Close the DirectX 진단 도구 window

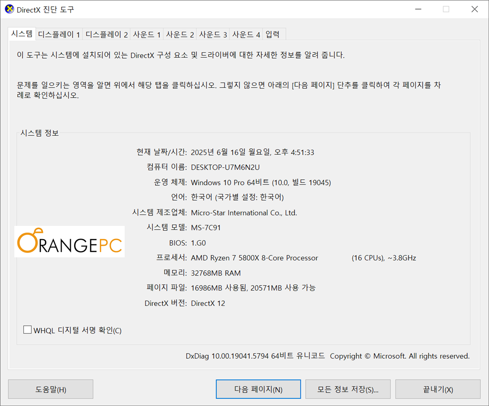tap(474, 10)
